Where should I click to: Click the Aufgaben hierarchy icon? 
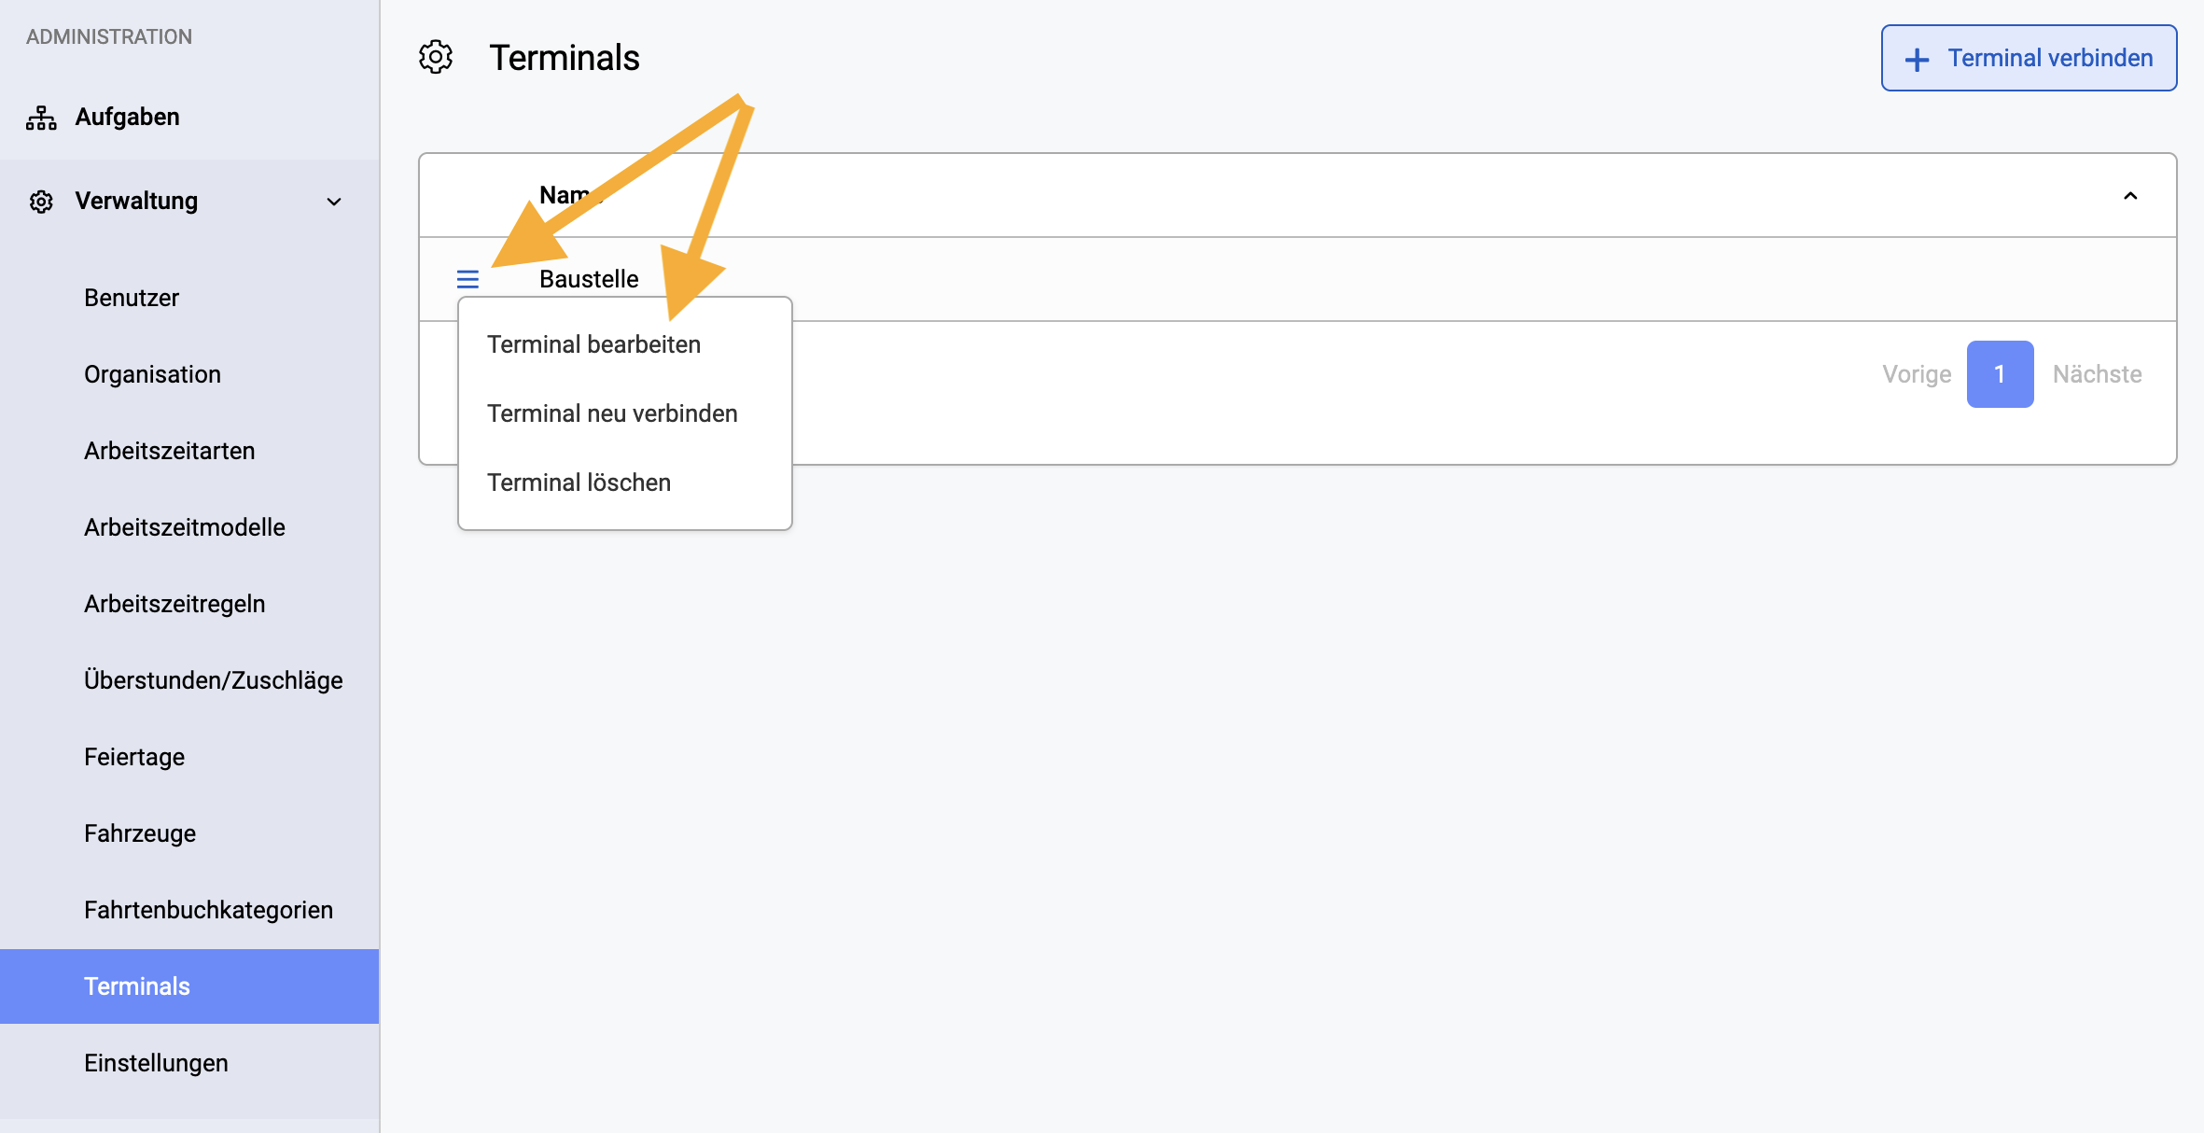click(x=41, y=118)
